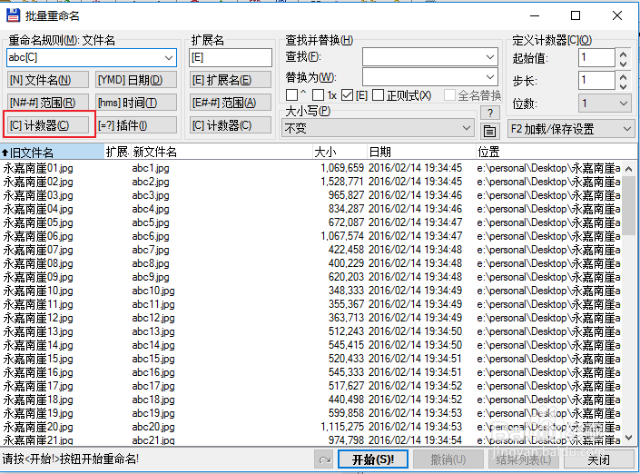
Task: Expand the 替换为(W) dropdown list
Action: tap(490, 77)
